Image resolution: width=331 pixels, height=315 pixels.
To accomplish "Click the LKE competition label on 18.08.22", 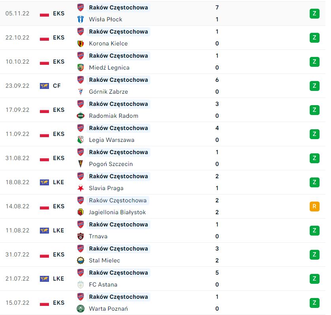I will click(x=58, y=182).
